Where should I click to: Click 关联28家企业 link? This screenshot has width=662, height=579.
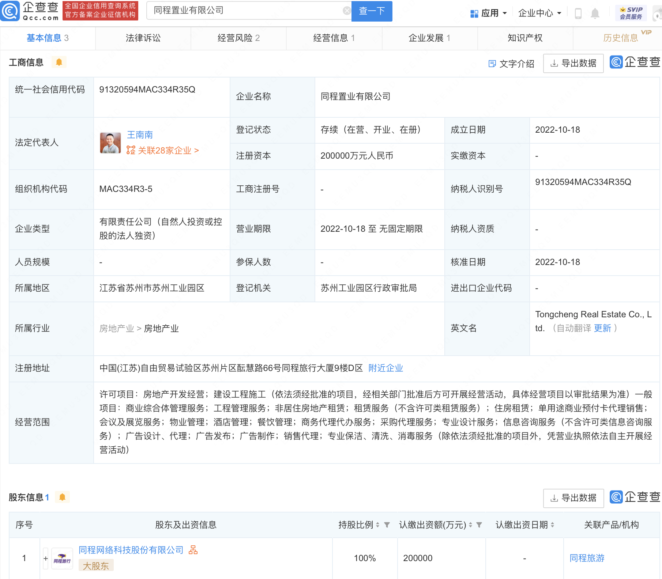point(163,150)
